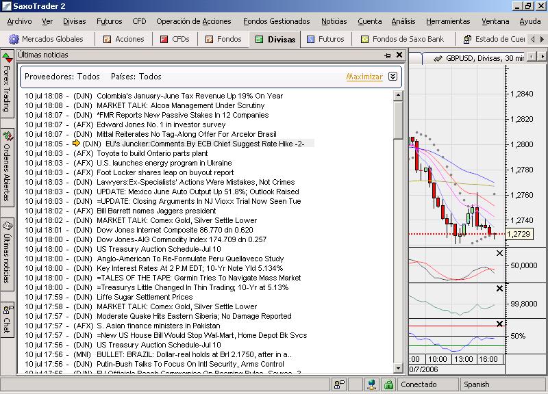Screen dimensions: 548x394
Task: Click the Forex Trading arrows icon in sidebar
Action: tap(7, 57)
